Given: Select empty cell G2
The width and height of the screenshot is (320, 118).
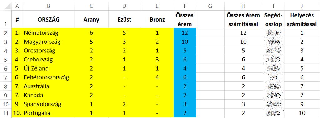Looking at the screenshot, I should tap(210, 33).
